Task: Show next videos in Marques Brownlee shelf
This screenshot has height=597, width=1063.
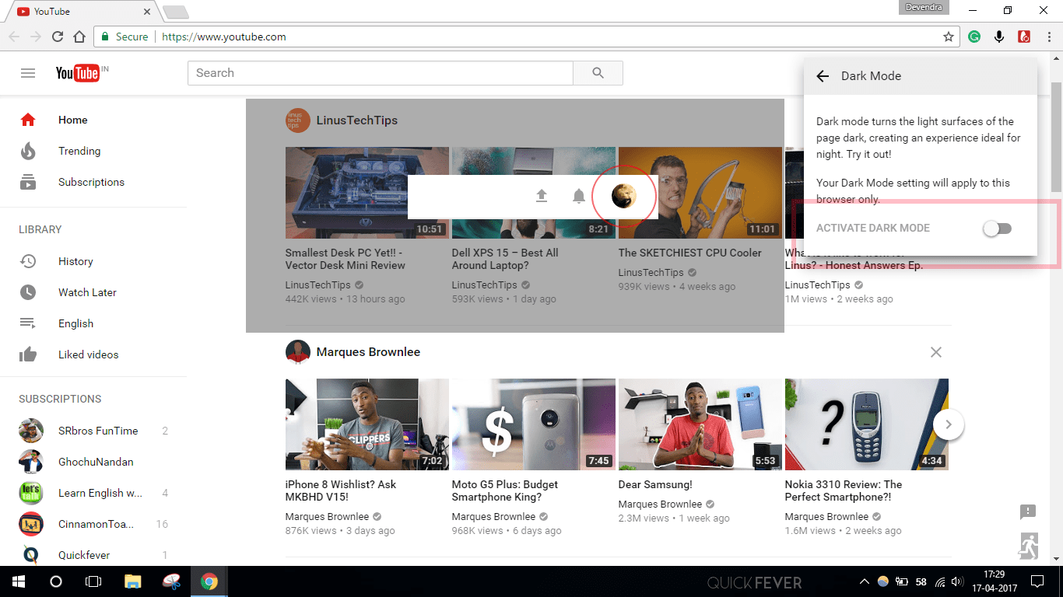Action: [x=949, y=424]
